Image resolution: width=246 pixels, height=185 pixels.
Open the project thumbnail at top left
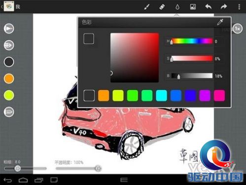click(9, 6)
